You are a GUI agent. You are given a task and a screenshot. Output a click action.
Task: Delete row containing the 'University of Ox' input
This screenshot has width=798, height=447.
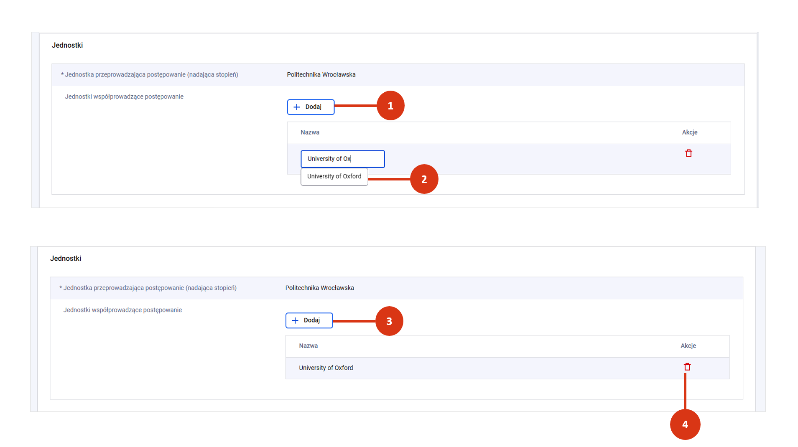click(688, 153)
